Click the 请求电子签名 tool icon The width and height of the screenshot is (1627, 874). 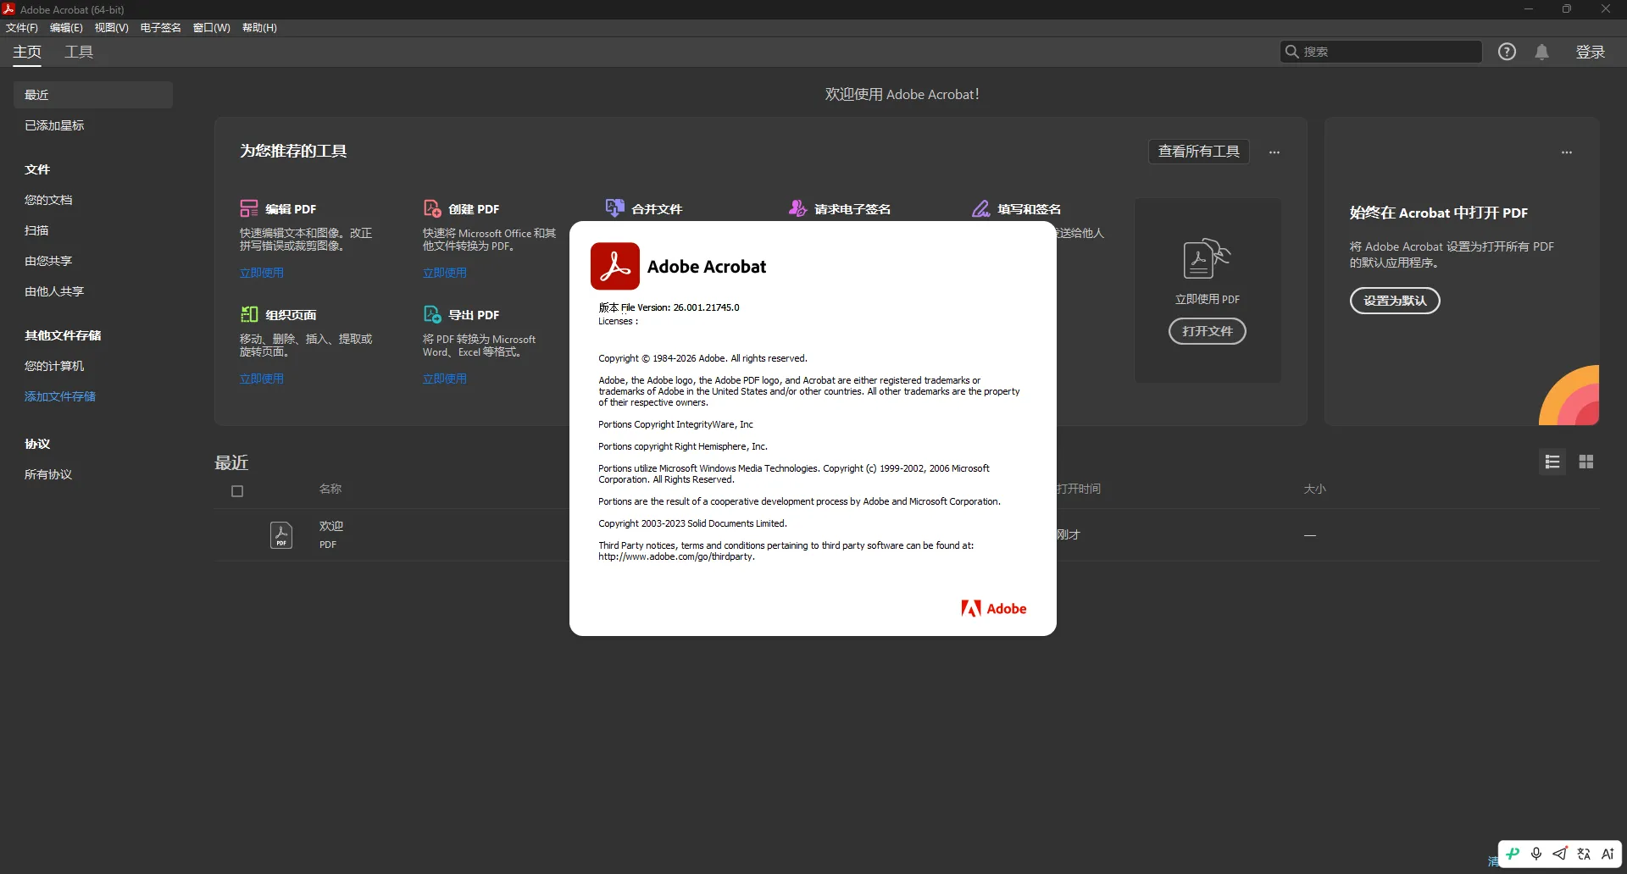797,208
